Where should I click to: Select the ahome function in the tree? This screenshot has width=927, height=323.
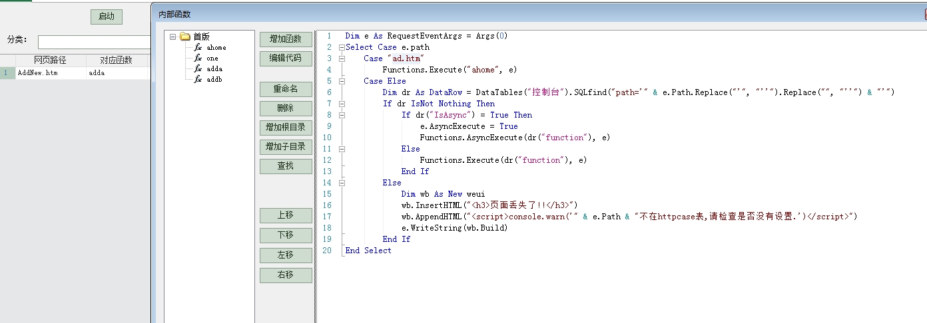point(216,48)
